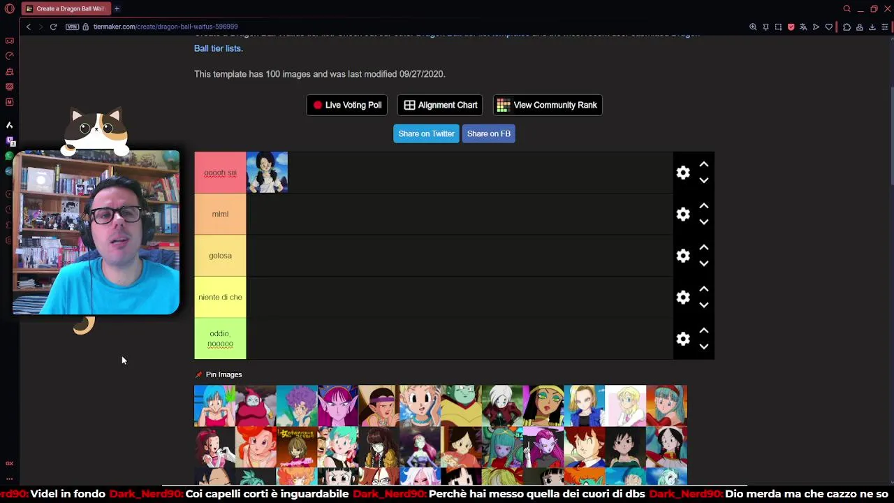Image resolution: width=894 pixels, height=503 pixels.
Task: Move 'mlml' row down with arrow
Action: point(704,222)
